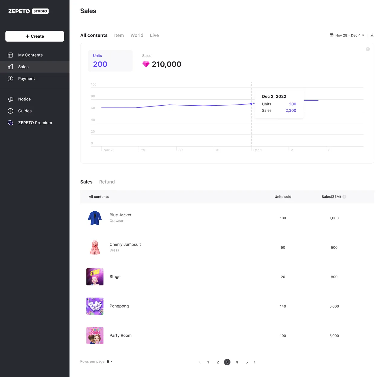
Task: Select the ZEPETO Premium icon
Action: pyautogui.click(x=11, y=123)
